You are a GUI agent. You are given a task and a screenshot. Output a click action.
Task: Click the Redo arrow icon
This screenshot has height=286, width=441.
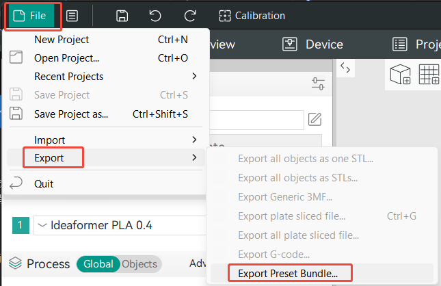pyautogui.click(x=190, y=16)
